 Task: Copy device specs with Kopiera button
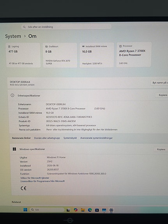click(163, 95)
